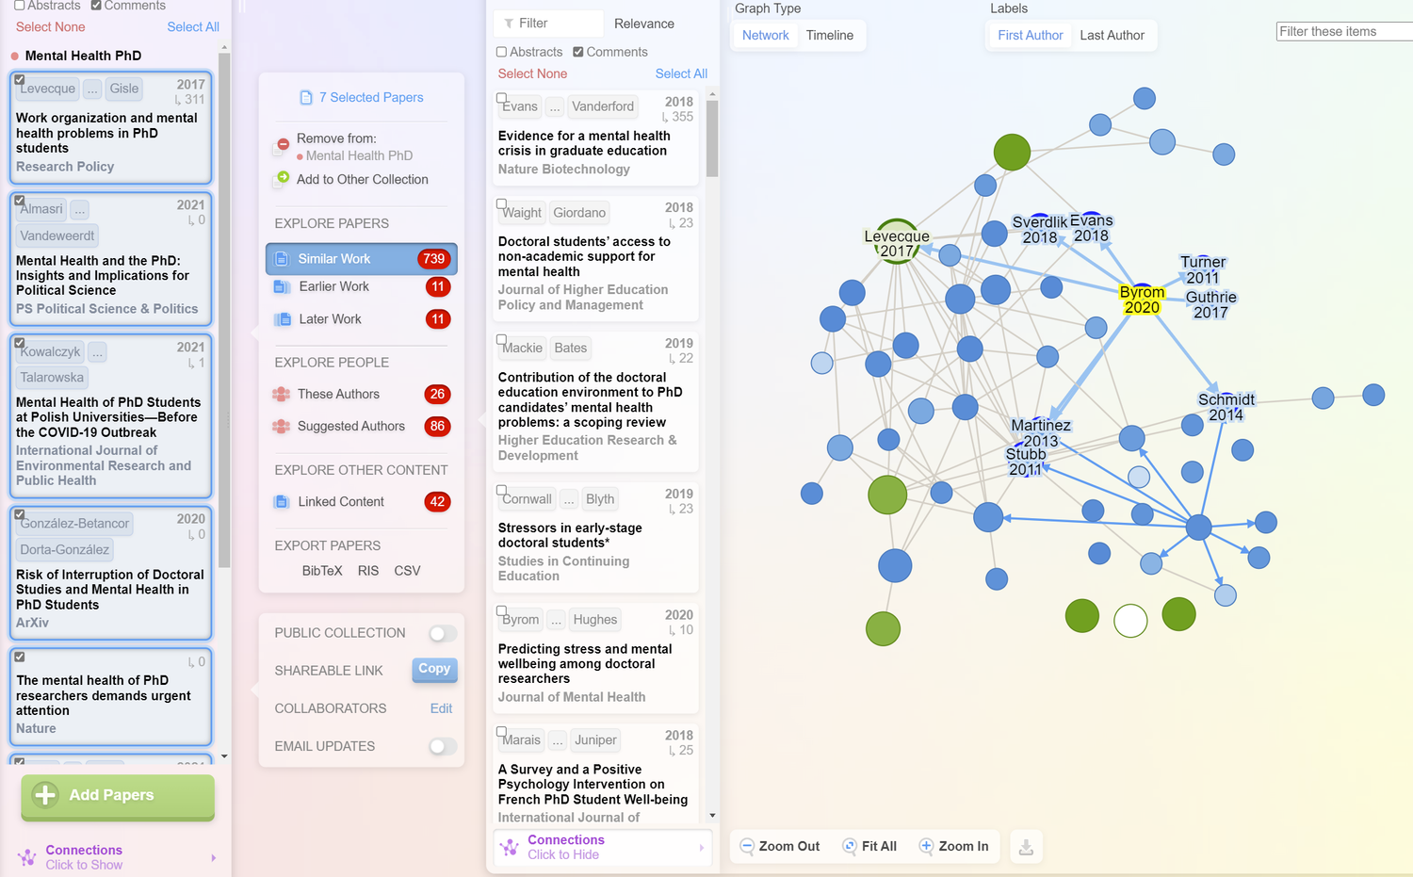
Task: Switch to Timeline graph type
Action: tap(830, 35)
